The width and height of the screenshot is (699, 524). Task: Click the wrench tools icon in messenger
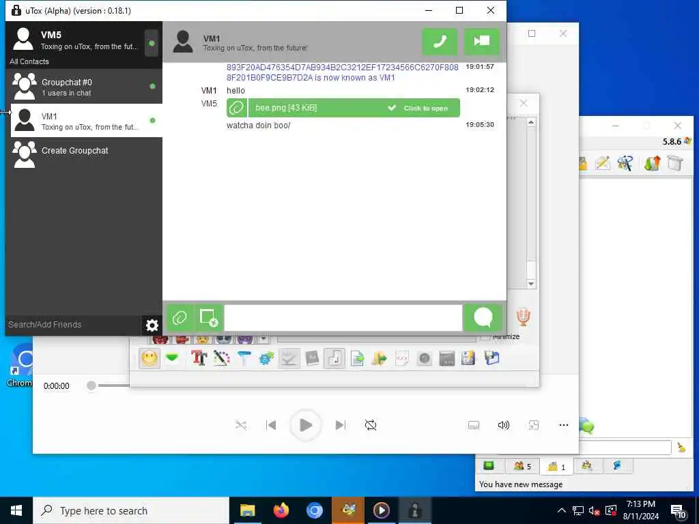pyautogui.click(x=625, y=163)
